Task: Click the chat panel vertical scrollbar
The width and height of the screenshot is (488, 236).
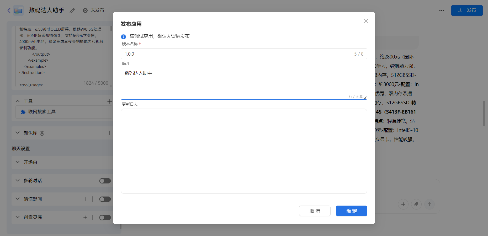Action: tap(484, 113)
